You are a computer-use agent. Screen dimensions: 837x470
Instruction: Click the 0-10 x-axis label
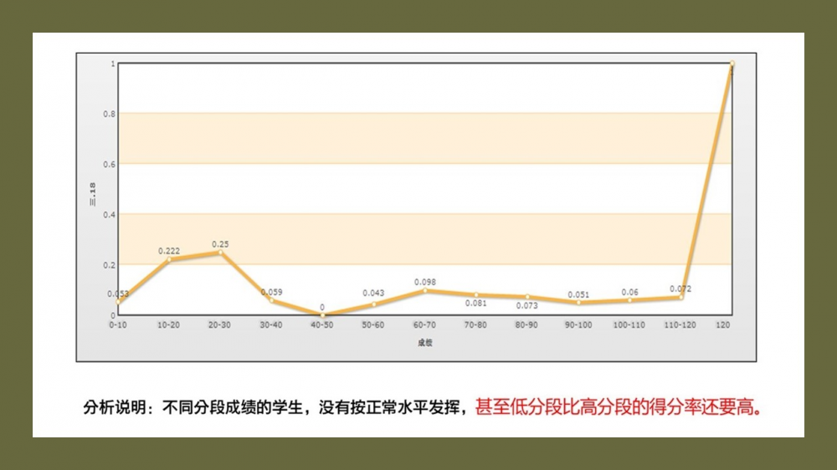point(118,324)
